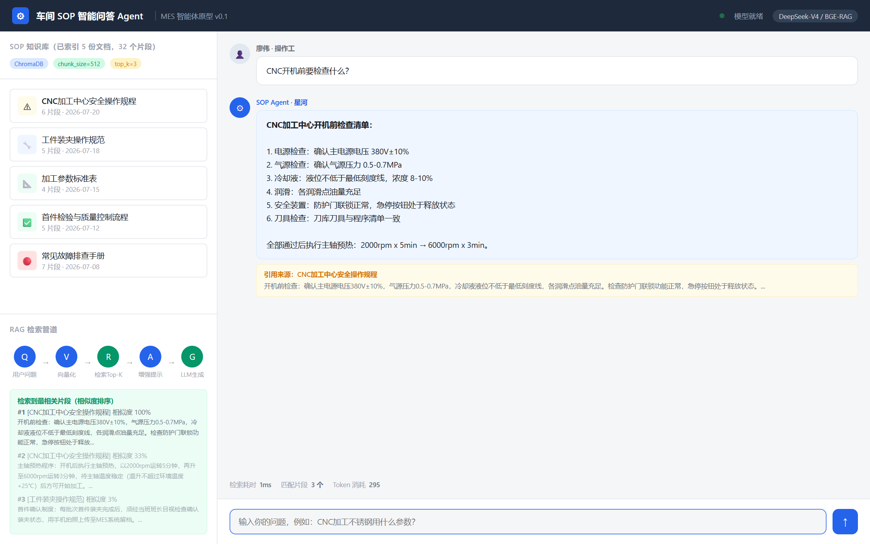Open the 工件装夹操作规范 document card
Viewport: 870px width, 544px height.
(108, 145)
